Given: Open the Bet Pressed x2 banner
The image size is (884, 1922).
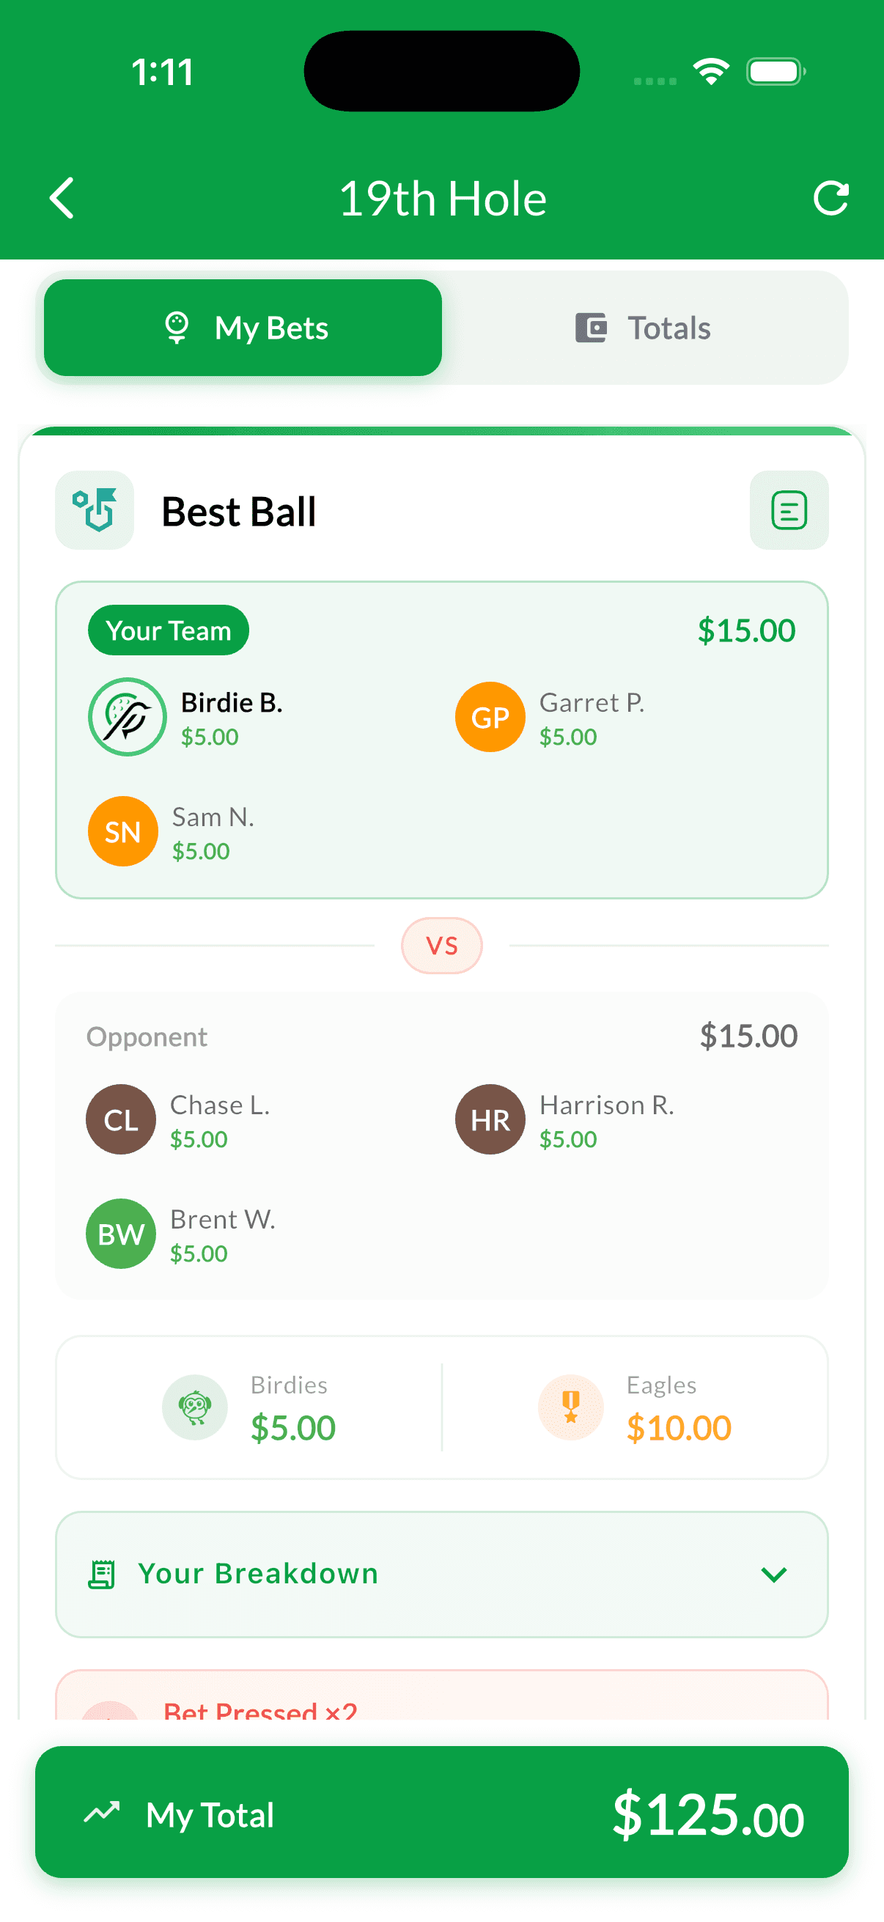Looking at the screenshot, I should pos(441,1703).
